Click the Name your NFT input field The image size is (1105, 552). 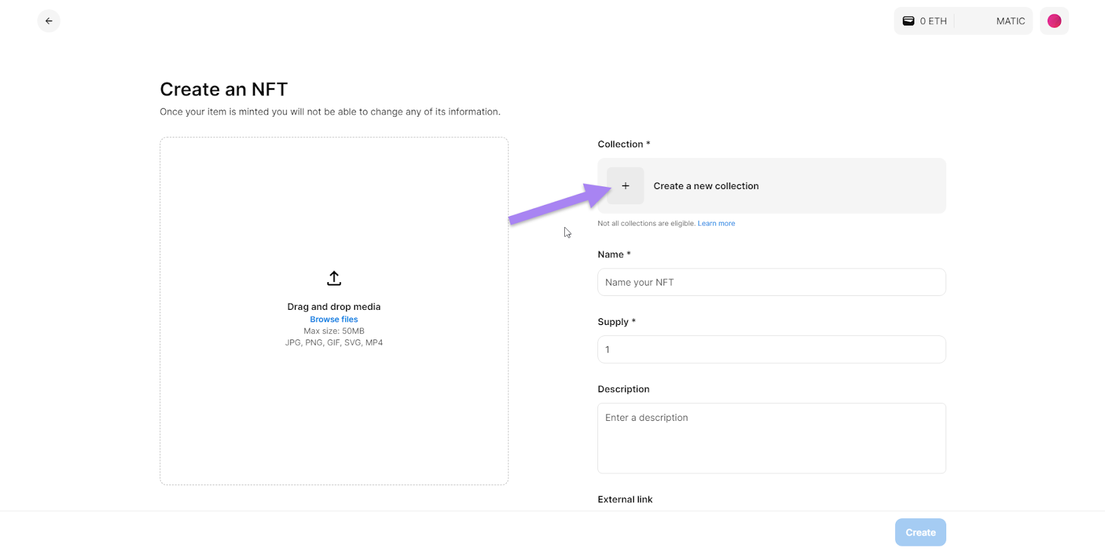pos(771,282)
